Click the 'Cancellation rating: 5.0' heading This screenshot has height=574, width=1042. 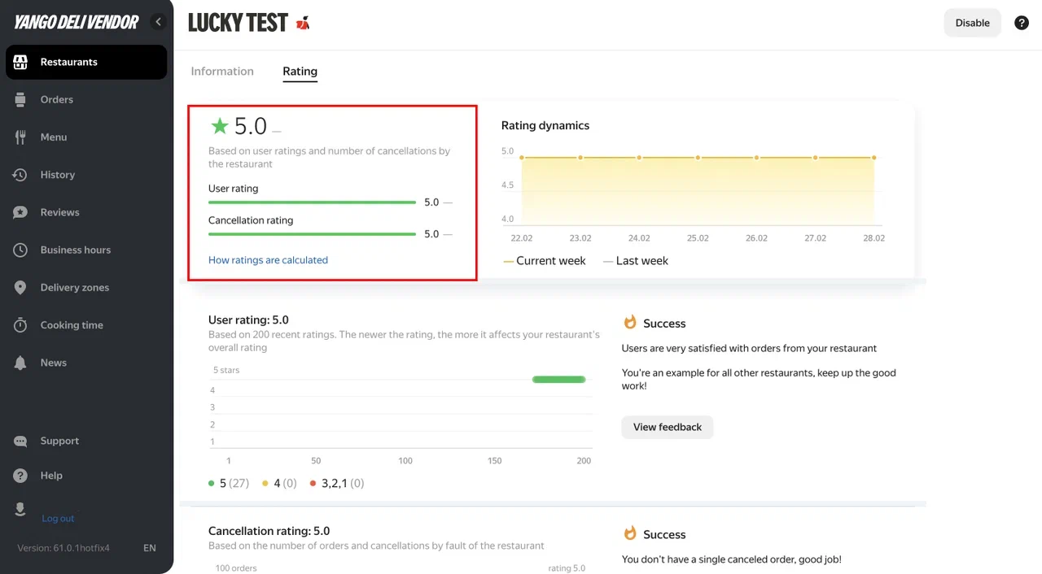tap(269, 531)
